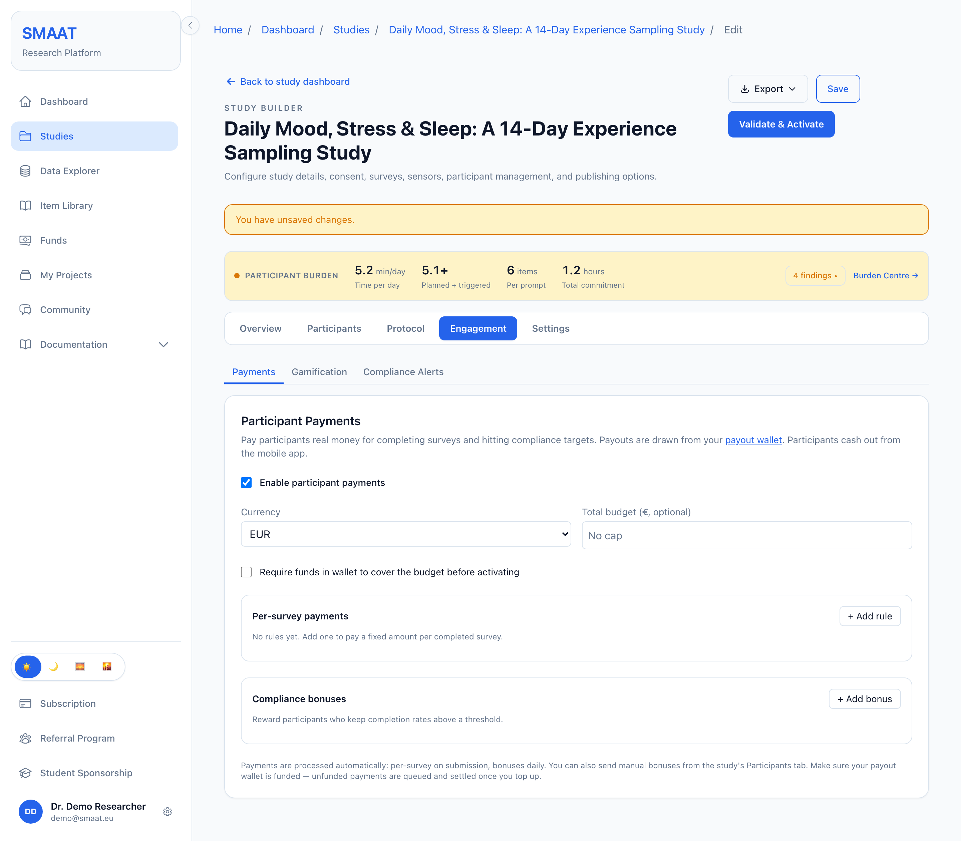Switch to Compliance Alerts sub-tab
The image size is (961, 841).
(x=403, y=372)
